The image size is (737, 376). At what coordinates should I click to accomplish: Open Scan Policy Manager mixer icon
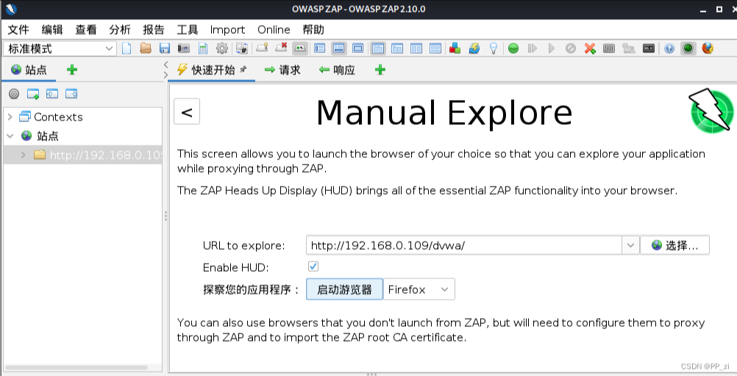point(609,48)
